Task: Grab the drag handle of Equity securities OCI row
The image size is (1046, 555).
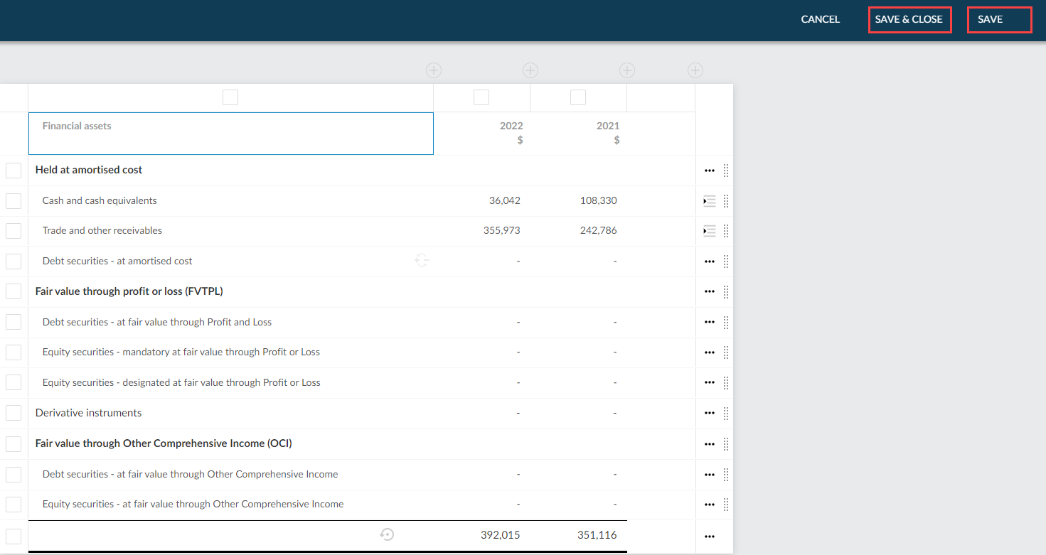Action: [726, 505]
